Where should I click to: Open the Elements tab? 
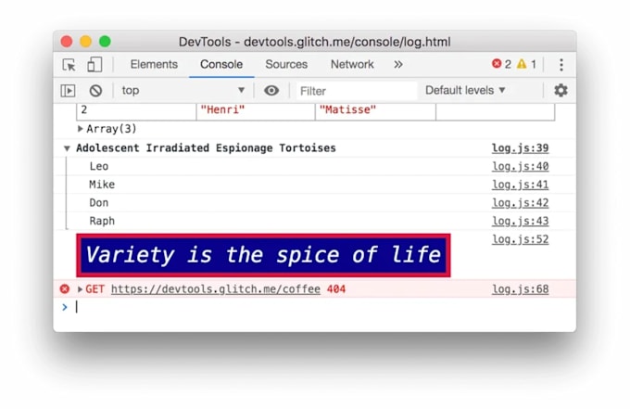click(154, 64)
